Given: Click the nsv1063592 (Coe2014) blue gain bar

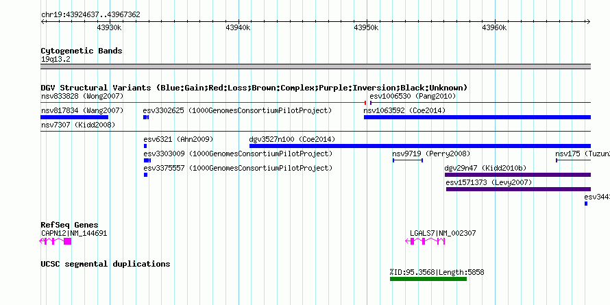Looking at the screenshot, I should tap(477, 117).
